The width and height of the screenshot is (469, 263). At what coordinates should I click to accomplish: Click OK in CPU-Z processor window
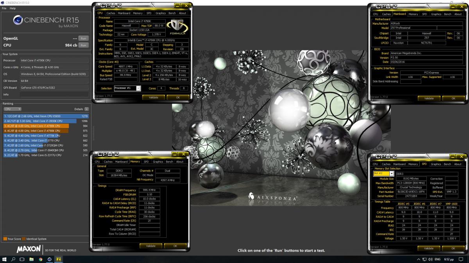[x=178, y=97]
